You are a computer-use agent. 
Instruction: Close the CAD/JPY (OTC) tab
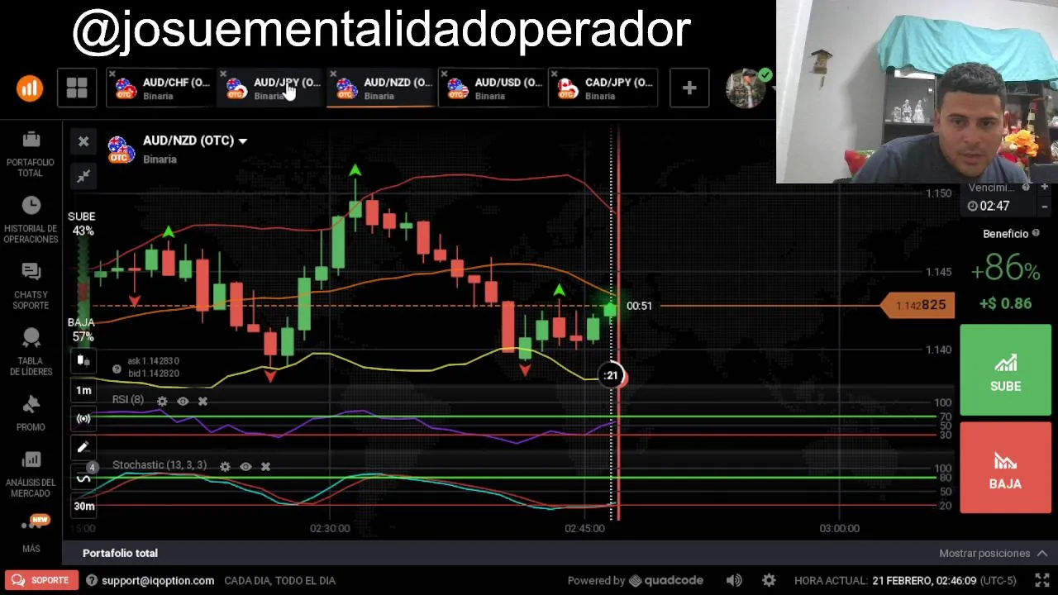pos(555,74)
